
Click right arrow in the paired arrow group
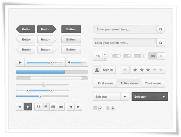coord(78,107)
